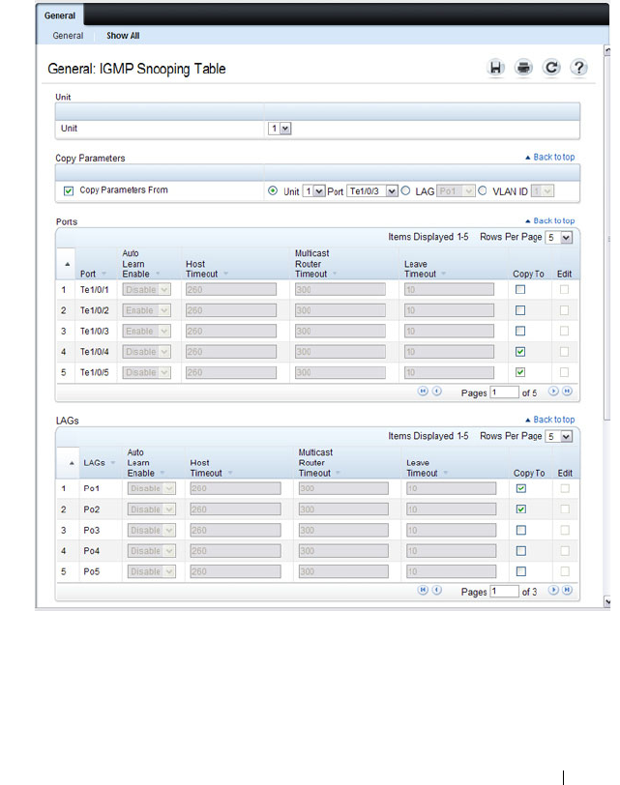Sort LAGs table by row number arrow
Viewport: 620px width, 785px height.
(x=72, y=463)
